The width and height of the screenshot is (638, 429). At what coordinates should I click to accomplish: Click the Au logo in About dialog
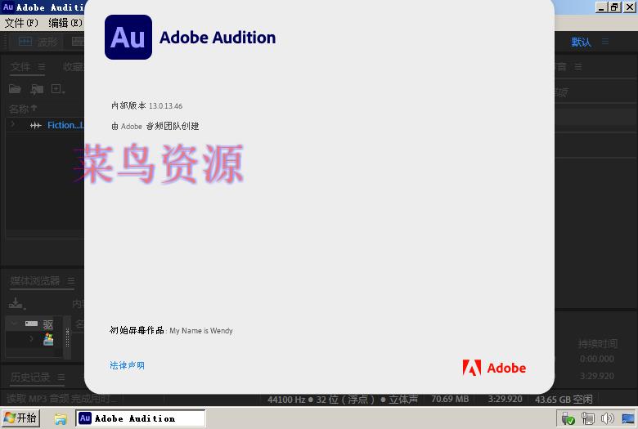pyautogui.click(x=128, y=38)
